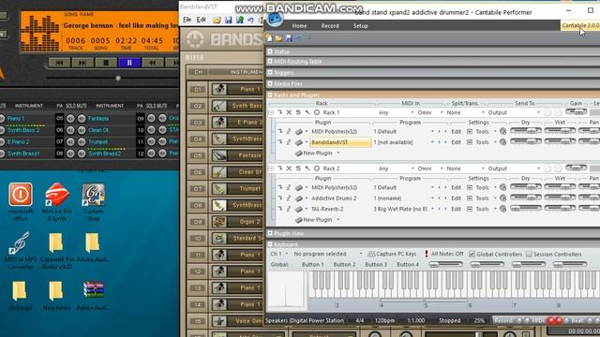The height and width of the screenshot is (337, 600).
Task: Solo channel 07 Trumpet in the player
Action: (70, 141)
